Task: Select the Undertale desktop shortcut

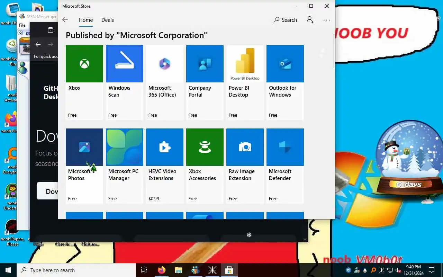Action: click(11, 197)
